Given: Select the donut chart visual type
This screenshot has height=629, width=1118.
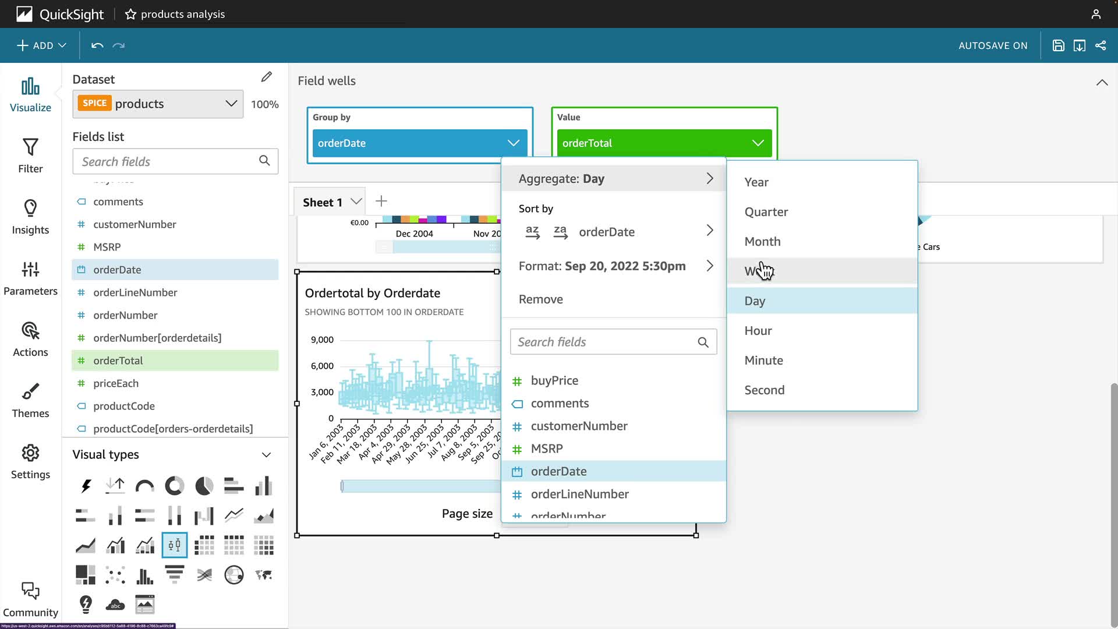Looking at the screenshot, I should [x=174, y=486].
